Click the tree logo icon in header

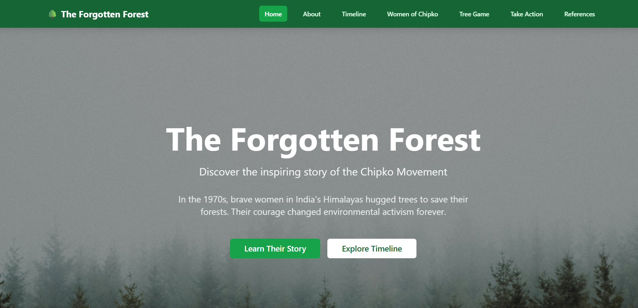coord(53,14)
